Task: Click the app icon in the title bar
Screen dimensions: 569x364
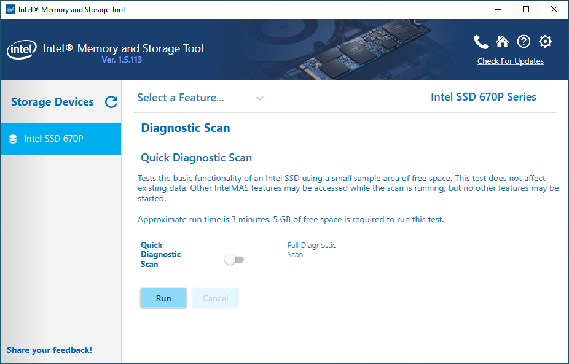Action: click(x=10, y=9)
